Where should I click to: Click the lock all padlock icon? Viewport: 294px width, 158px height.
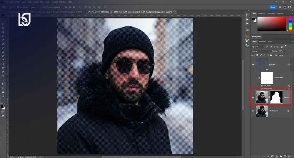coord(271,55)
